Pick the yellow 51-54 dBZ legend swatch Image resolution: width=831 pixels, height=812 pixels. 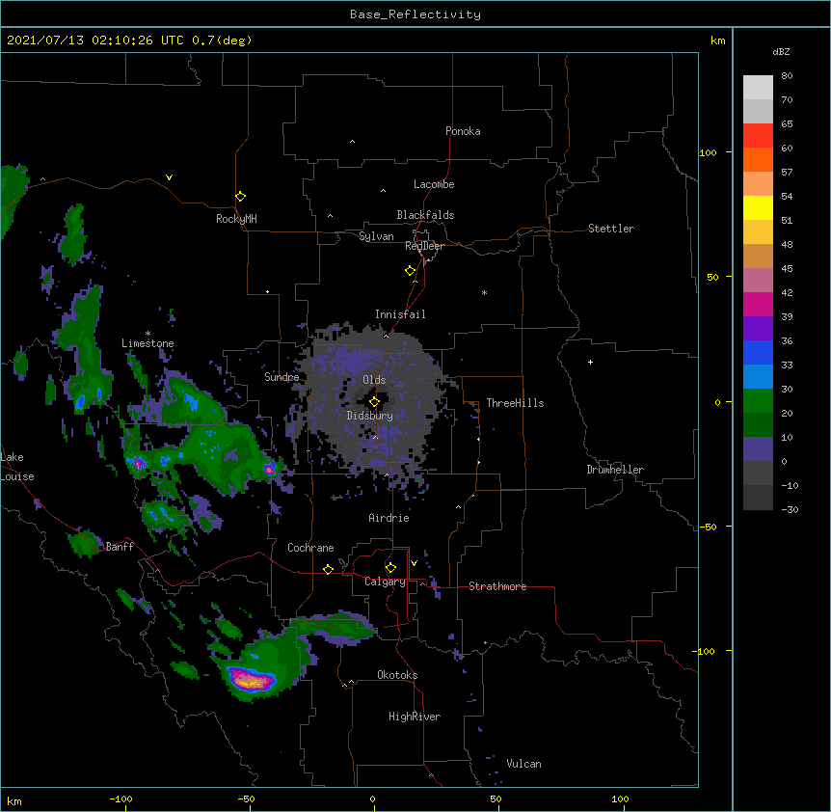758,207
